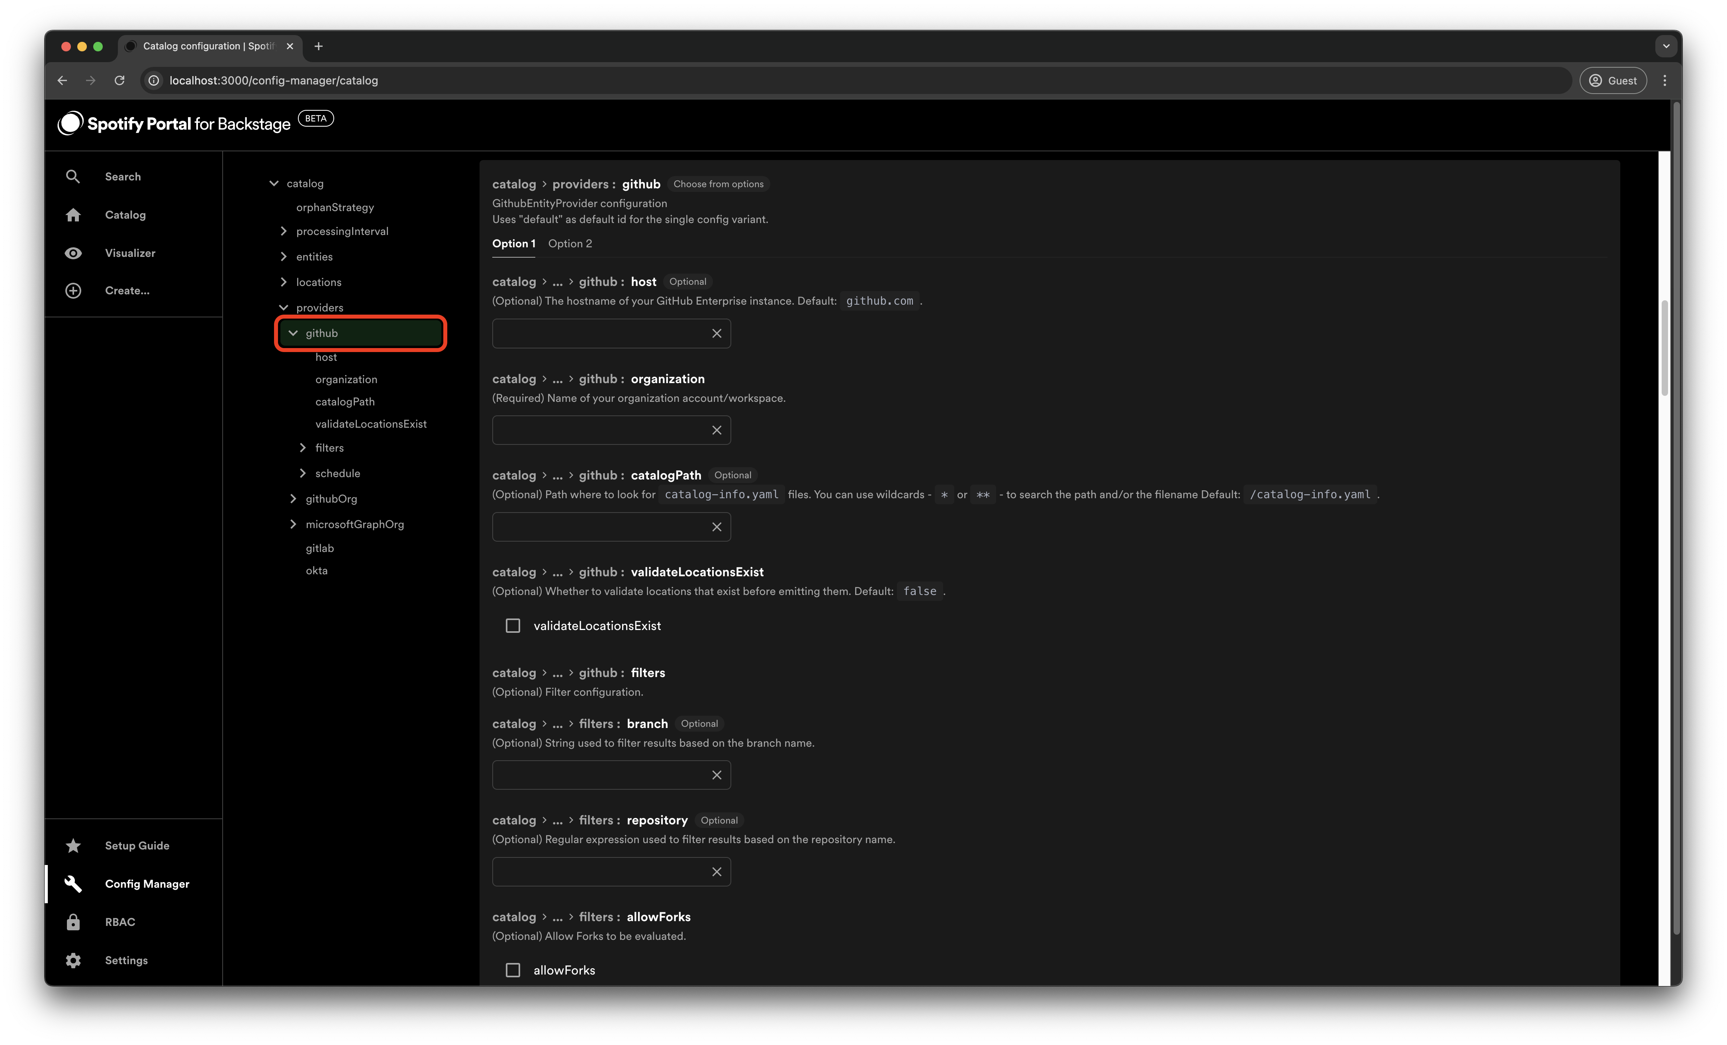
Task: Select okta provider in the tree
Action: click(317, 571)
